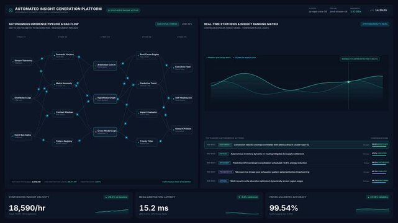This screenshot has width=398, height=223.
Task: Select the Self-Healing Act output node
Action: 182,98
